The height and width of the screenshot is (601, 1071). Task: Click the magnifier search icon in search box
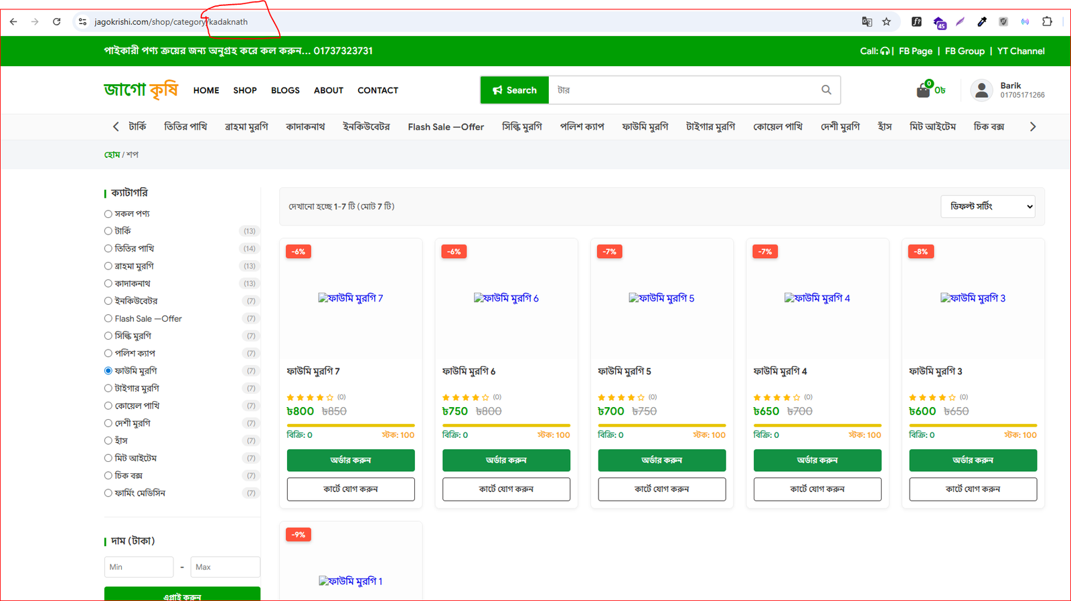pyautogui.click(x=826, y=90)
